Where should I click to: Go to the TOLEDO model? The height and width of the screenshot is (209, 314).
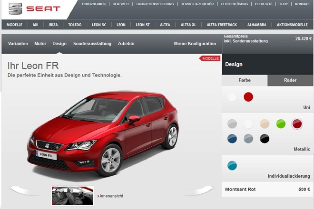click(75, 25)
